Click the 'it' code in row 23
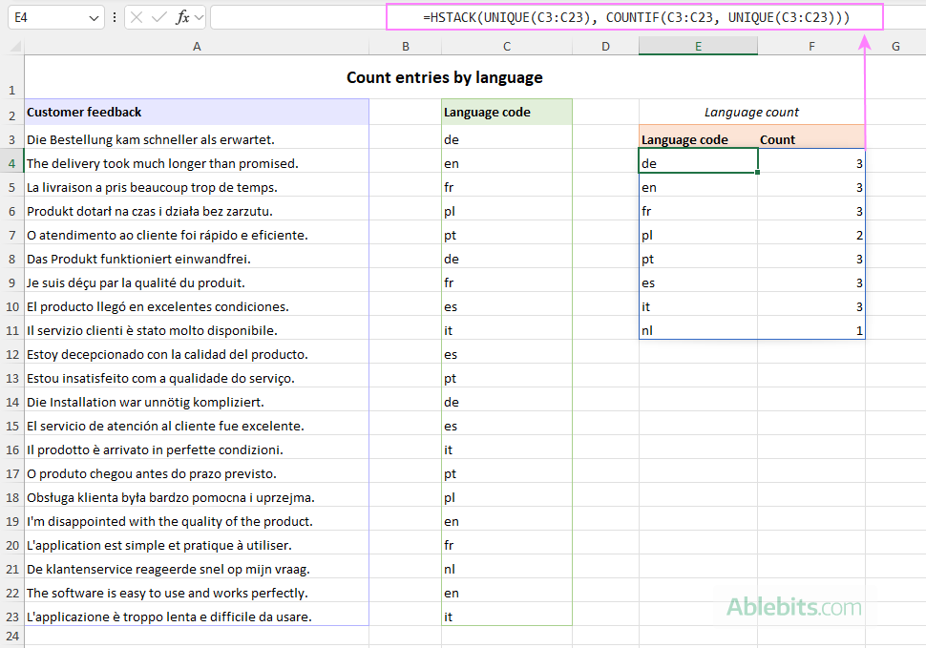The height and width of the screenshot is (648, 926). (x=449, y=617)
